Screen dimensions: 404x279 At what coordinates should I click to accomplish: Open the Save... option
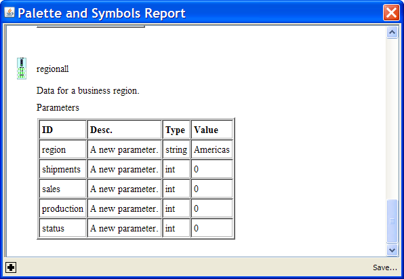click(x=385, y=267)
